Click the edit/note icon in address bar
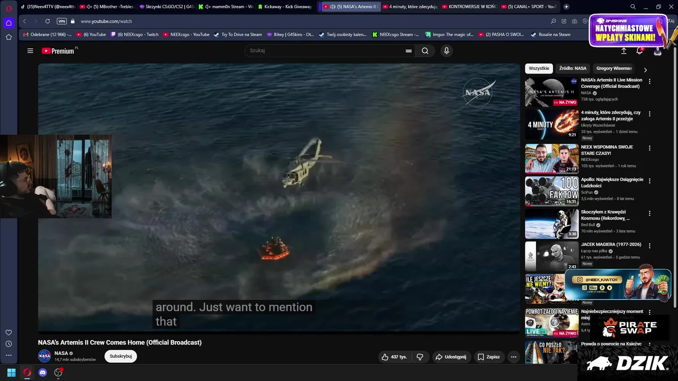The width and height of the screenshot is (678, 381). point(564,21)
